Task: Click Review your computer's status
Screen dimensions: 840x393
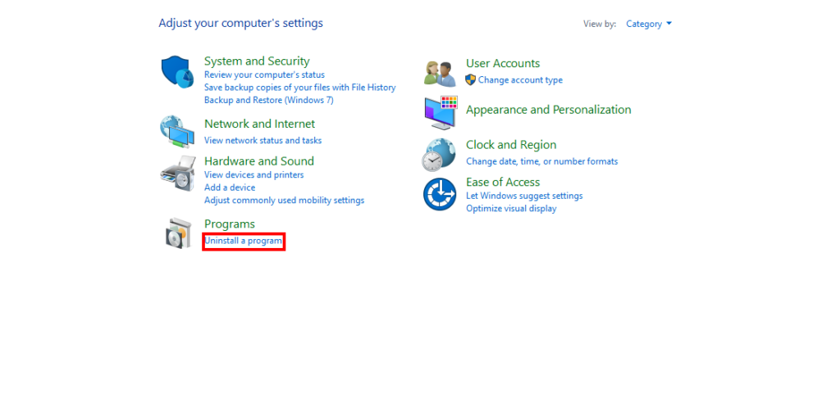Action: (x=264, y=75)
